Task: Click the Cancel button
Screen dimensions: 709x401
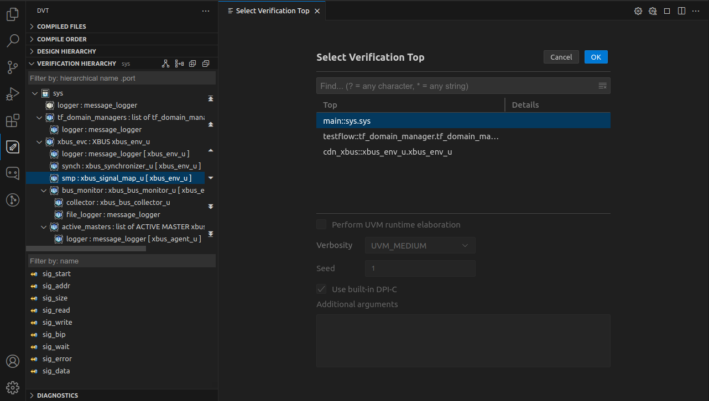Action: (561, 57)
